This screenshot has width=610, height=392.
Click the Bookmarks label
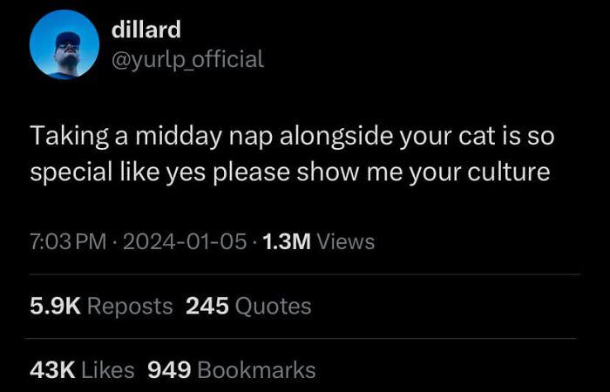(256, 370)
